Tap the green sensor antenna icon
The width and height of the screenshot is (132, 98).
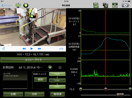[18, 5]
